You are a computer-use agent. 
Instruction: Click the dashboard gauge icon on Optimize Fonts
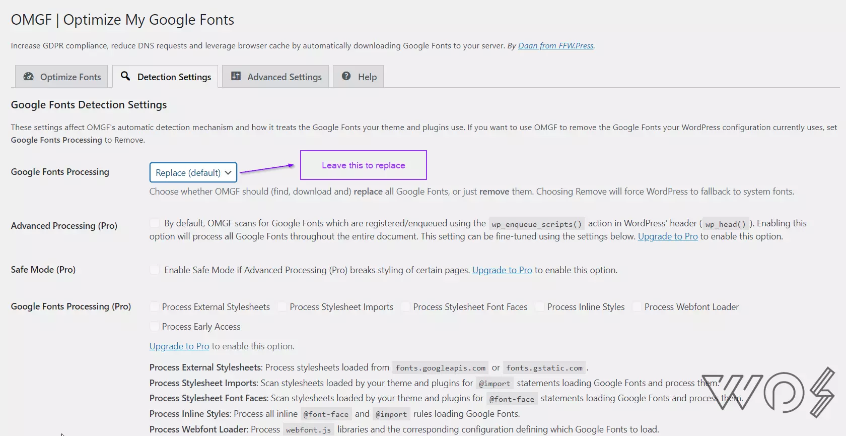coord(29,77)
